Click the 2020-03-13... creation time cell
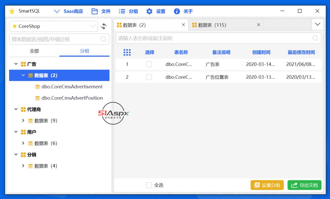 [260, 77]
